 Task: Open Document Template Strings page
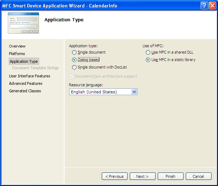coord(35,68)
